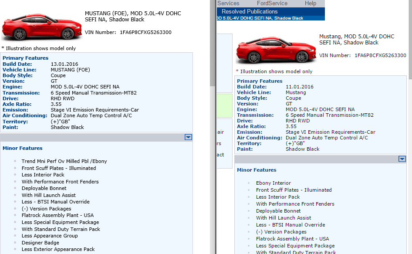Screen dimensions: 412x254
Task: Click 'Flatrock Assembly Plant - USA' in left panel
Action: coord(58,215)
